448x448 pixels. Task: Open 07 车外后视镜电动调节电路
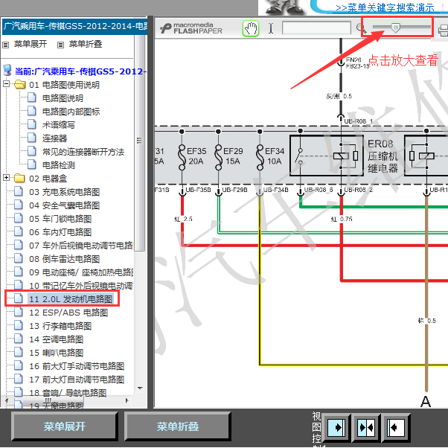tap(81, 246)
